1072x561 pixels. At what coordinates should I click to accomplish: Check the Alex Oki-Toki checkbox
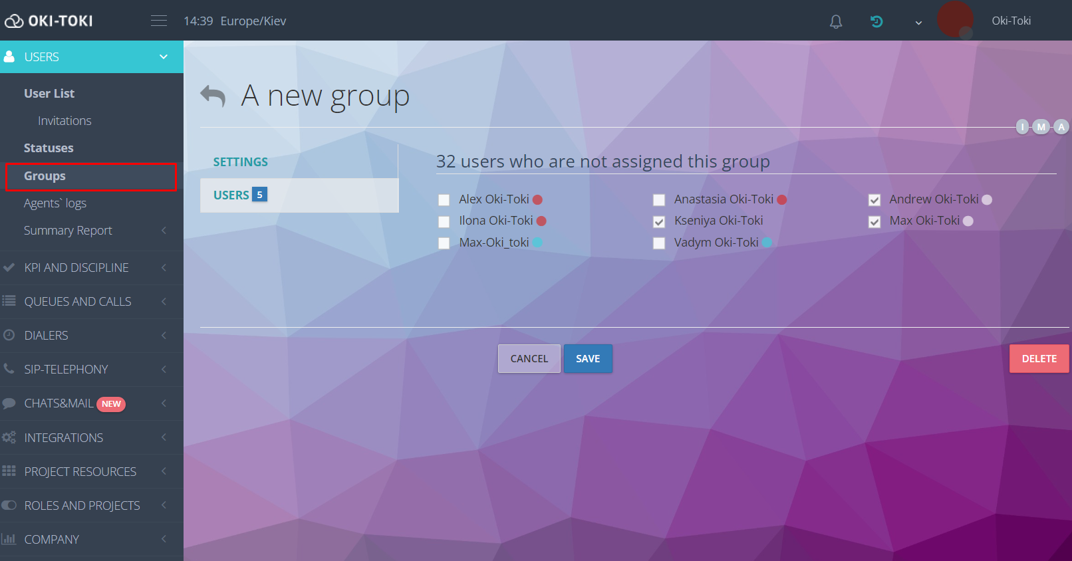click(444, 200)
